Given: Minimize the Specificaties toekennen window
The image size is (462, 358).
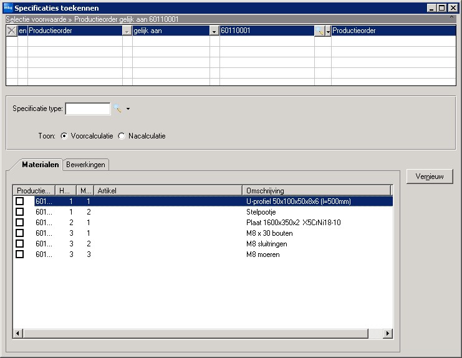Looking at the screenshot, I should point(431,8).
